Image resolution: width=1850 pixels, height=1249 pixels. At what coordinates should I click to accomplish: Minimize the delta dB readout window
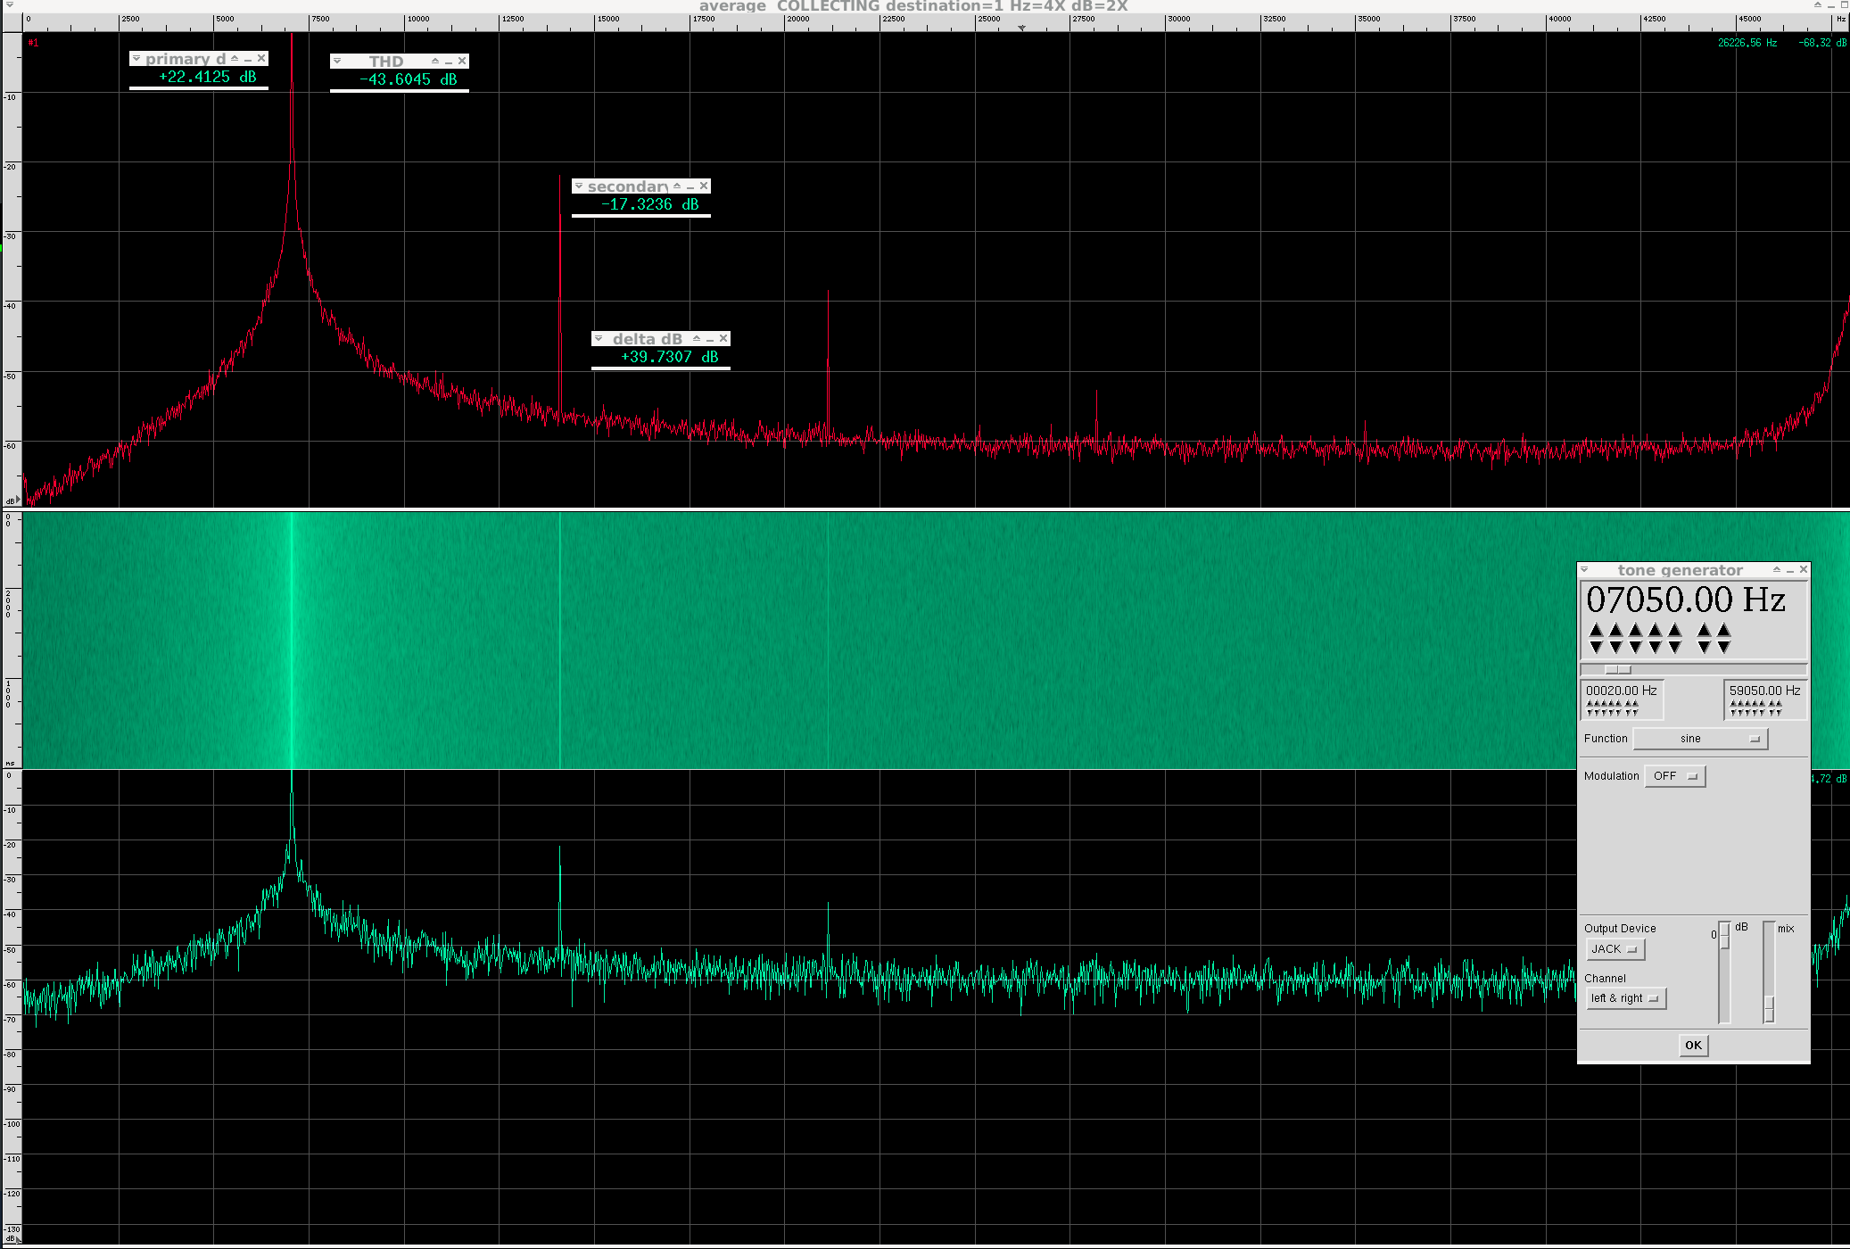[x=710, y=339]
